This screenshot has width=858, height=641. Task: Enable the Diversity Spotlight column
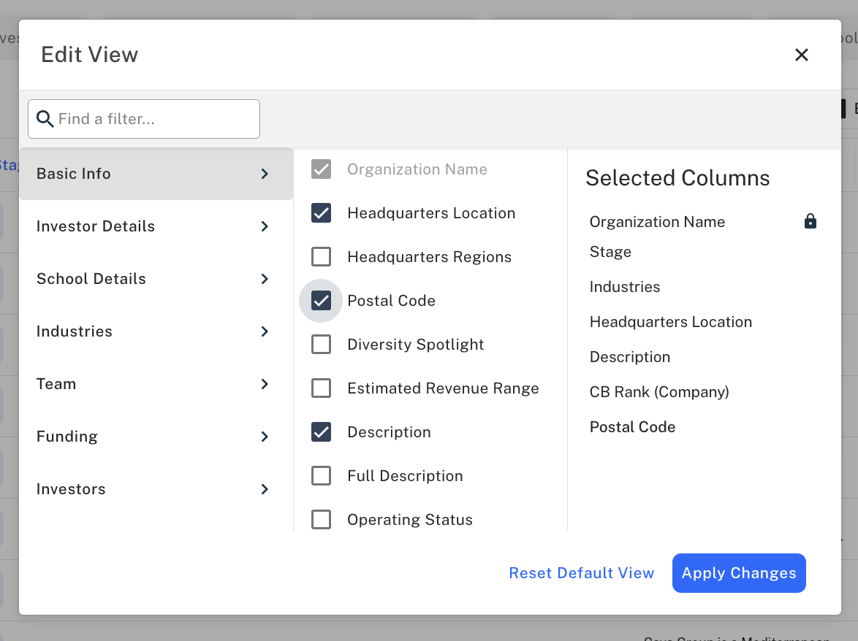click(321, 344)
